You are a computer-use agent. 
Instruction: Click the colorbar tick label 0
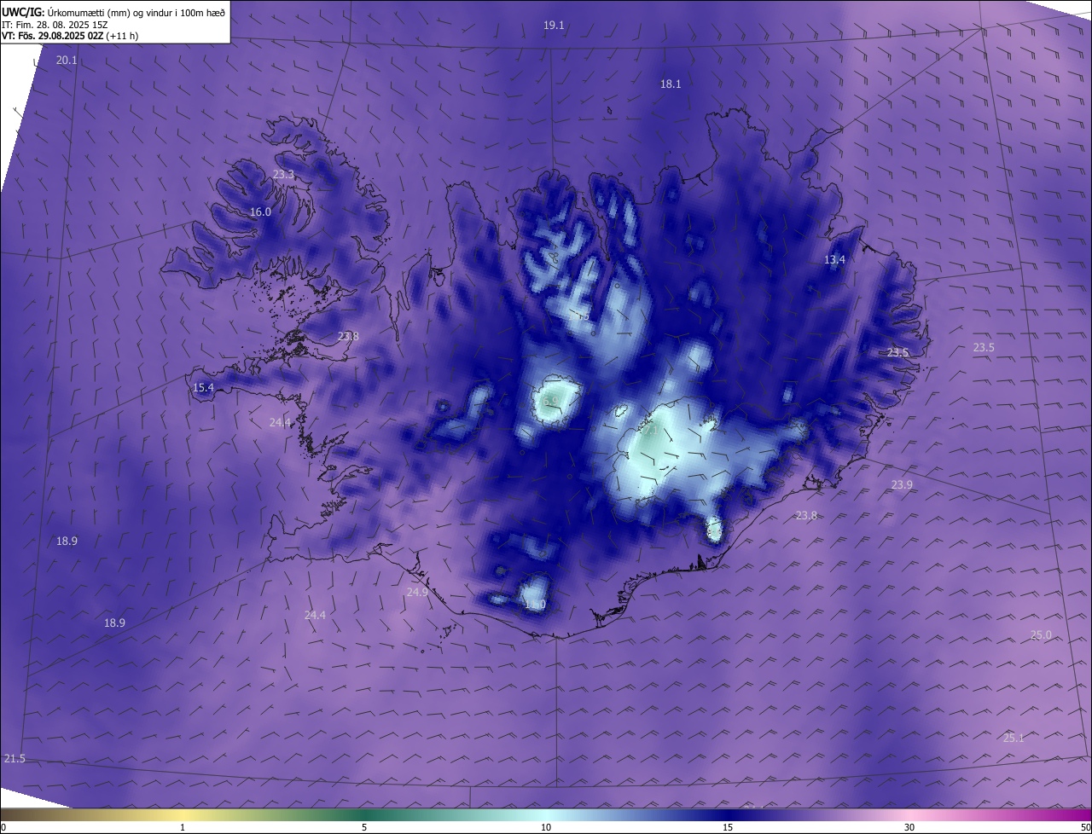coord(3,827)
